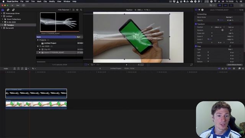245x138 pixels.
Task: Toggle browser panel visibility button
Action: coord(220,5)
